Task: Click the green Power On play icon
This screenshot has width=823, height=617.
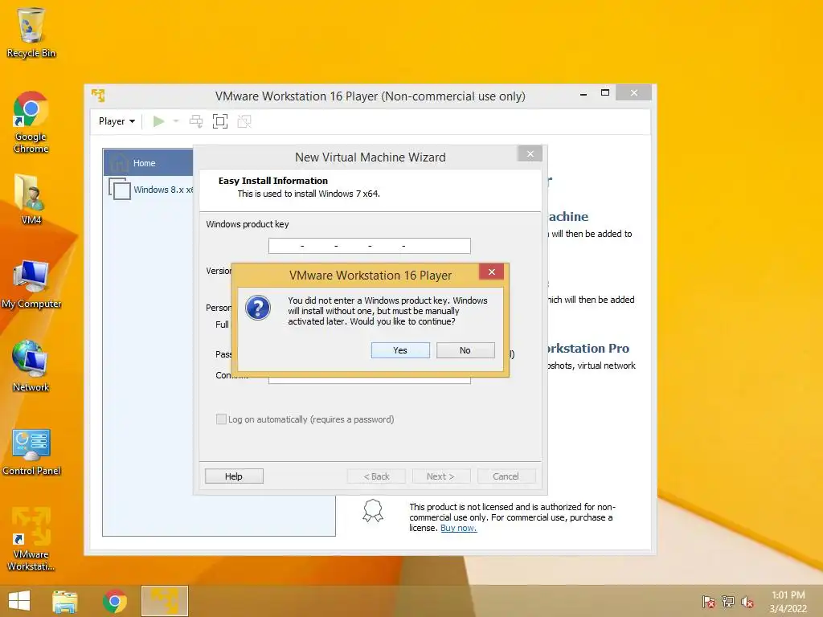Action: pos(158,122)
